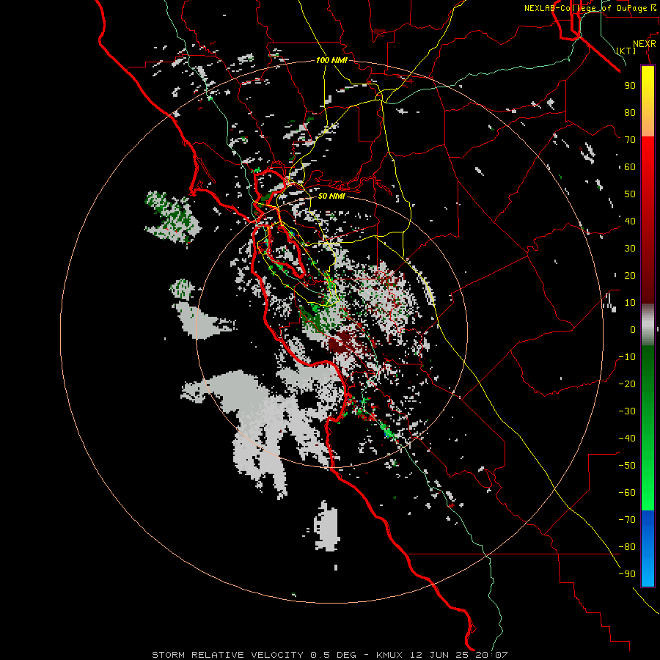Click "STORM RELATIVE VELOCITY" in the caption
The image size is (660, 660).
[x=227, y=655]
